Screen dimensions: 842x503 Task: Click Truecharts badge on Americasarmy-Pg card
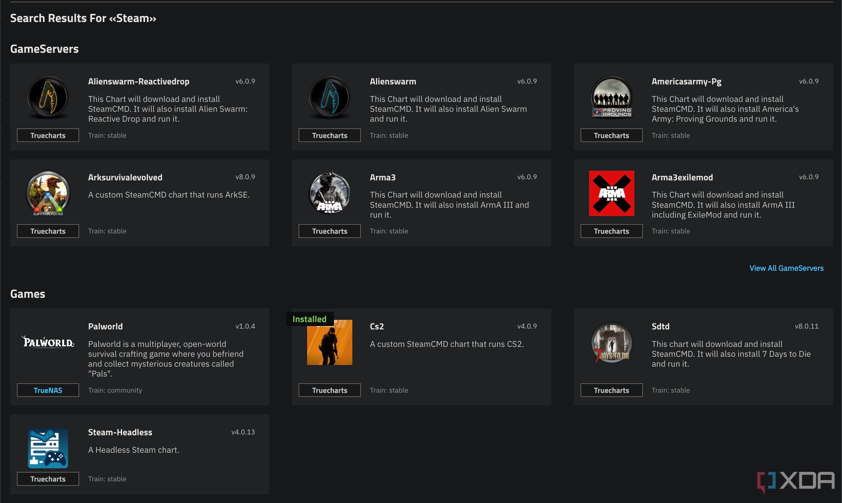611,135
